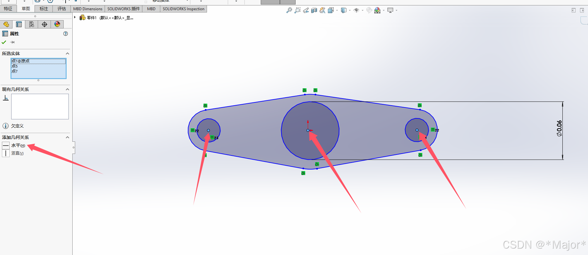The image size is (588, 255).
Task: Collapse the 所选实体 section
Action: coord(67,53)
